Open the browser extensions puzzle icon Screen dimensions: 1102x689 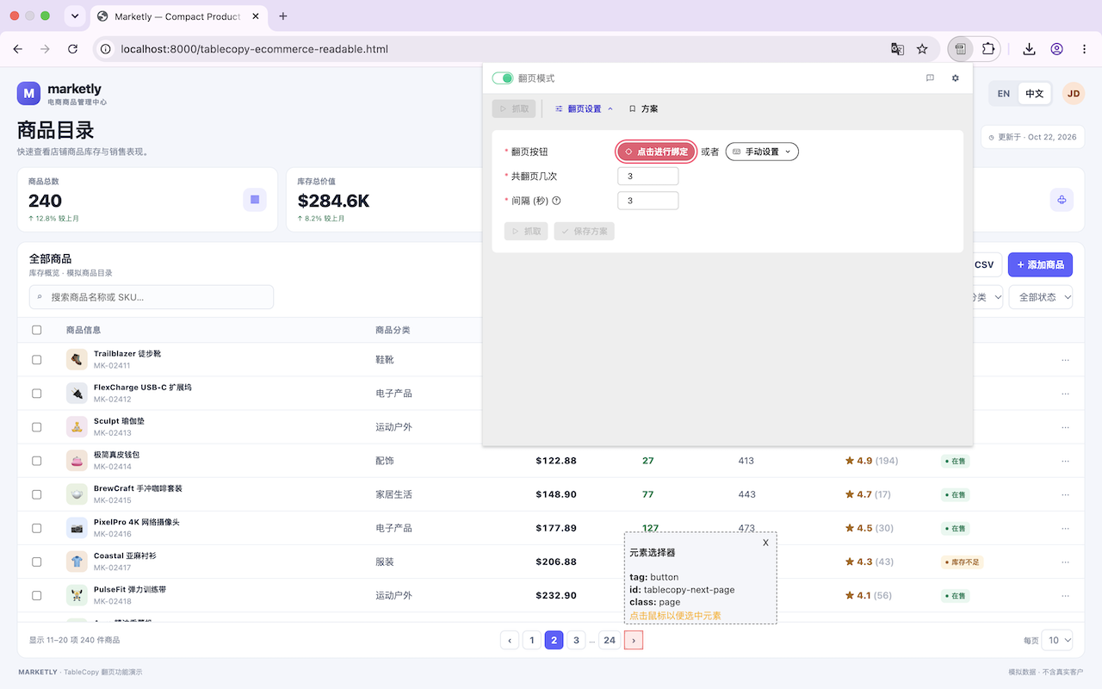tap(987, 49)
